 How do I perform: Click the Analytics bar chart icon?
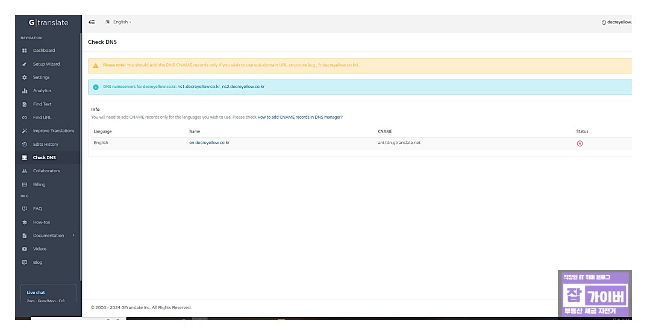[24, 91]
